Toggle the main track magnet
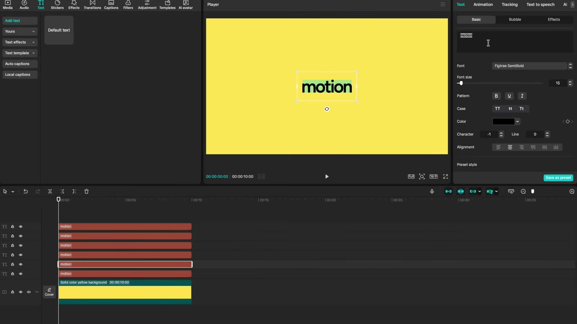 449,191
